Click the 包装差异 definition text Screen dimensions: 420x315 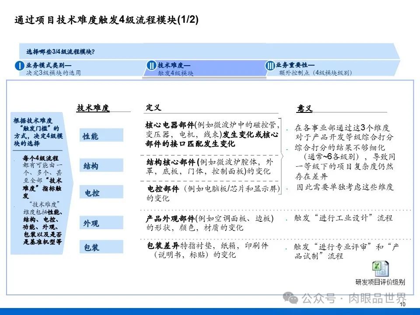pos(207,250)
